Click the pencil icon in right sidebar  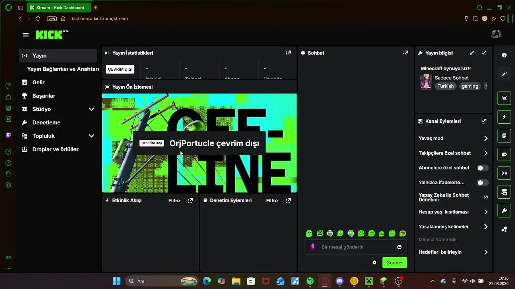[504, 74]
